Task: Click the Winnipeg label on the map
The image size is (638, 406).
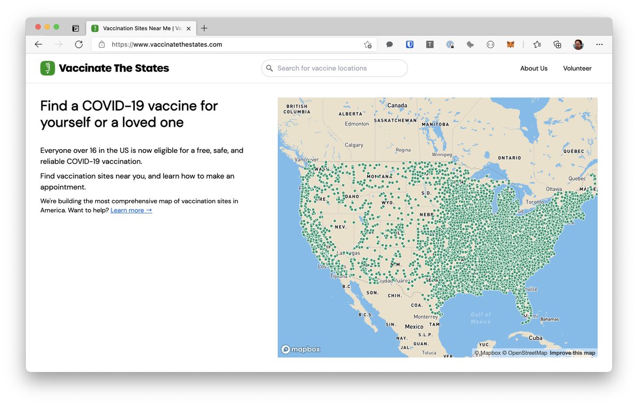Action: 441,154
